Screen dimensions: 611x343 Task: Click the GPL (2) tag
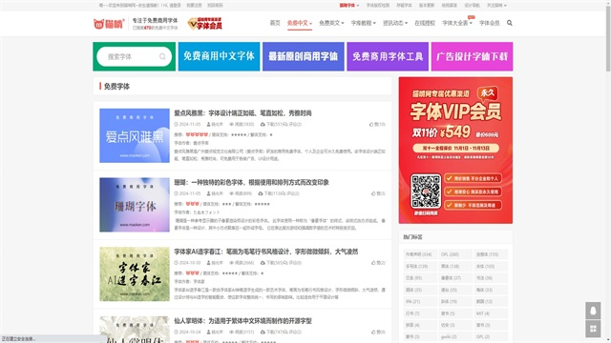point(491,336)
